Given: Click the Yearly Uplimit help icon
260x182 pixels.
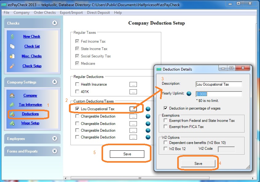Looking at the screenshot, I should coord(189,94).
